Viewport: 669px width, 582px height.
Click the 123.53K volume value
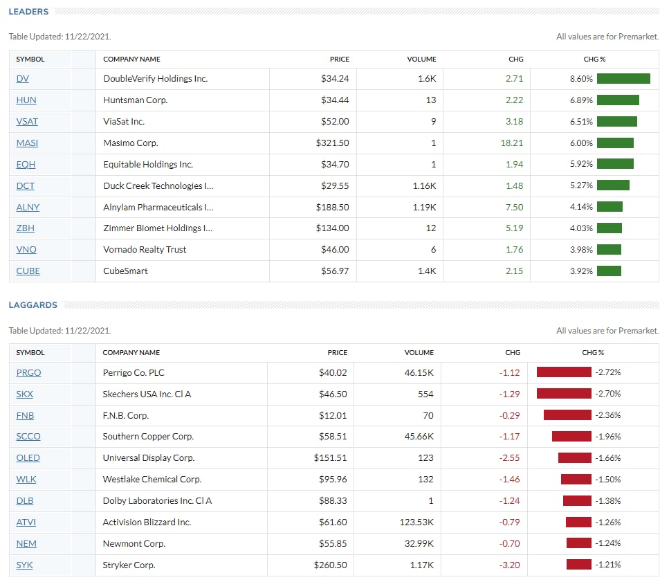point(416,522)
